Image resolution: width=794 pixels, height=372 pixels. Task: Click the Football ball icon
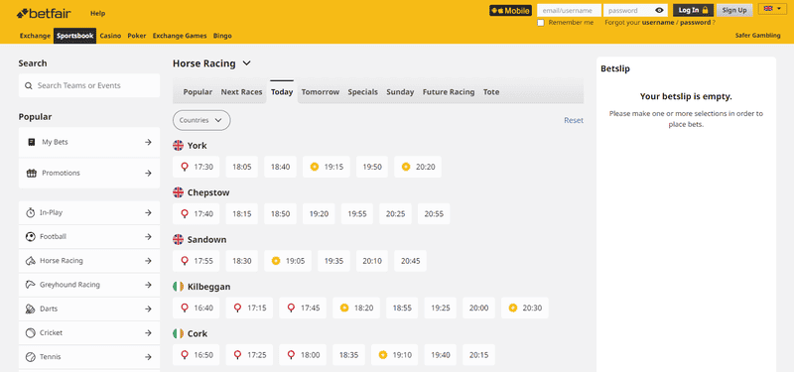pyautogui.click(x=31, y=236)
